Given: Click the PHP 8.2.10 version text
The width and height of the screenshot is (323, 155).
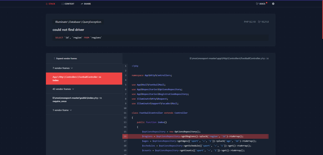Looking at the screenshot, I should (250, 22).
